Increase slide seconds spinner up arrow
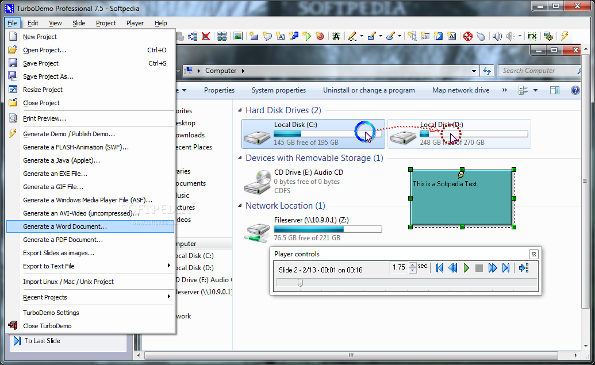This screenshot has height=365, width=595. coord(413,265)
